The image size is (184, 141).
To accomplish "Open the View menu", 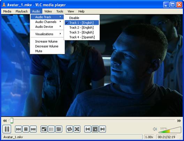I will (71, 11).
